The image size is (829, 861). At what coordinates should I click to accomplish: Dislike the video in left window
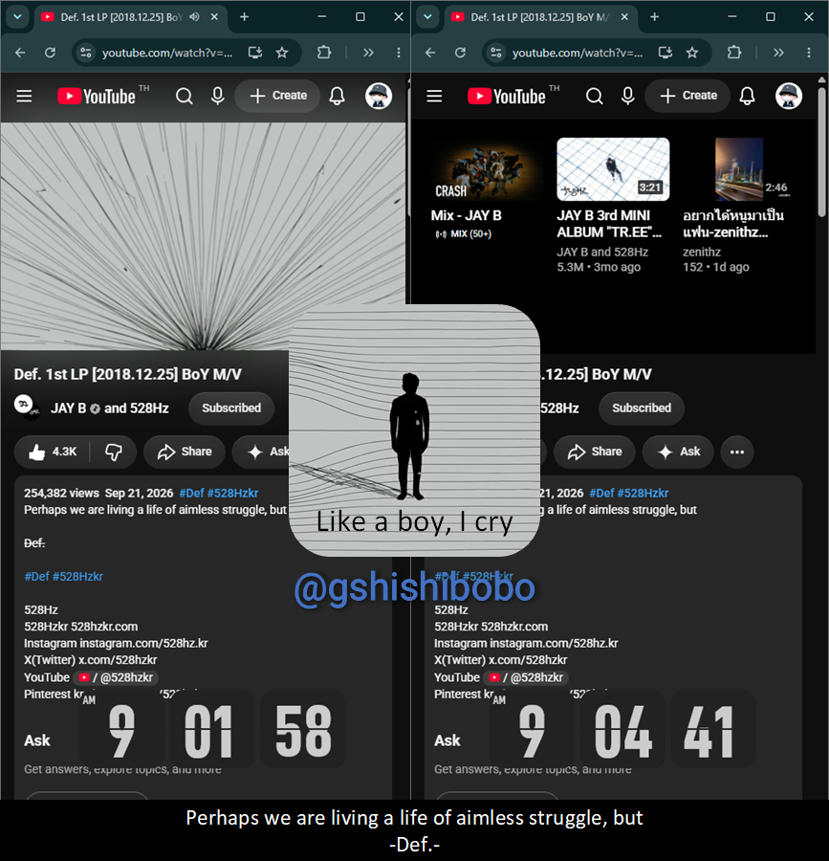[114, 452]
